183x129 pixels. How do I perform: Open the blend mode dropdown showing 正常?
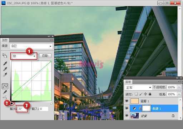(x=138, y=88)
